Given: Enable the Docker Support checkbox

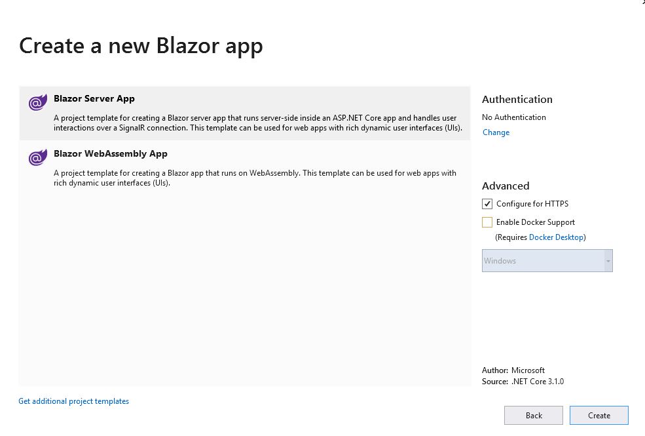Looking at the screenshot, I should 487,222.
